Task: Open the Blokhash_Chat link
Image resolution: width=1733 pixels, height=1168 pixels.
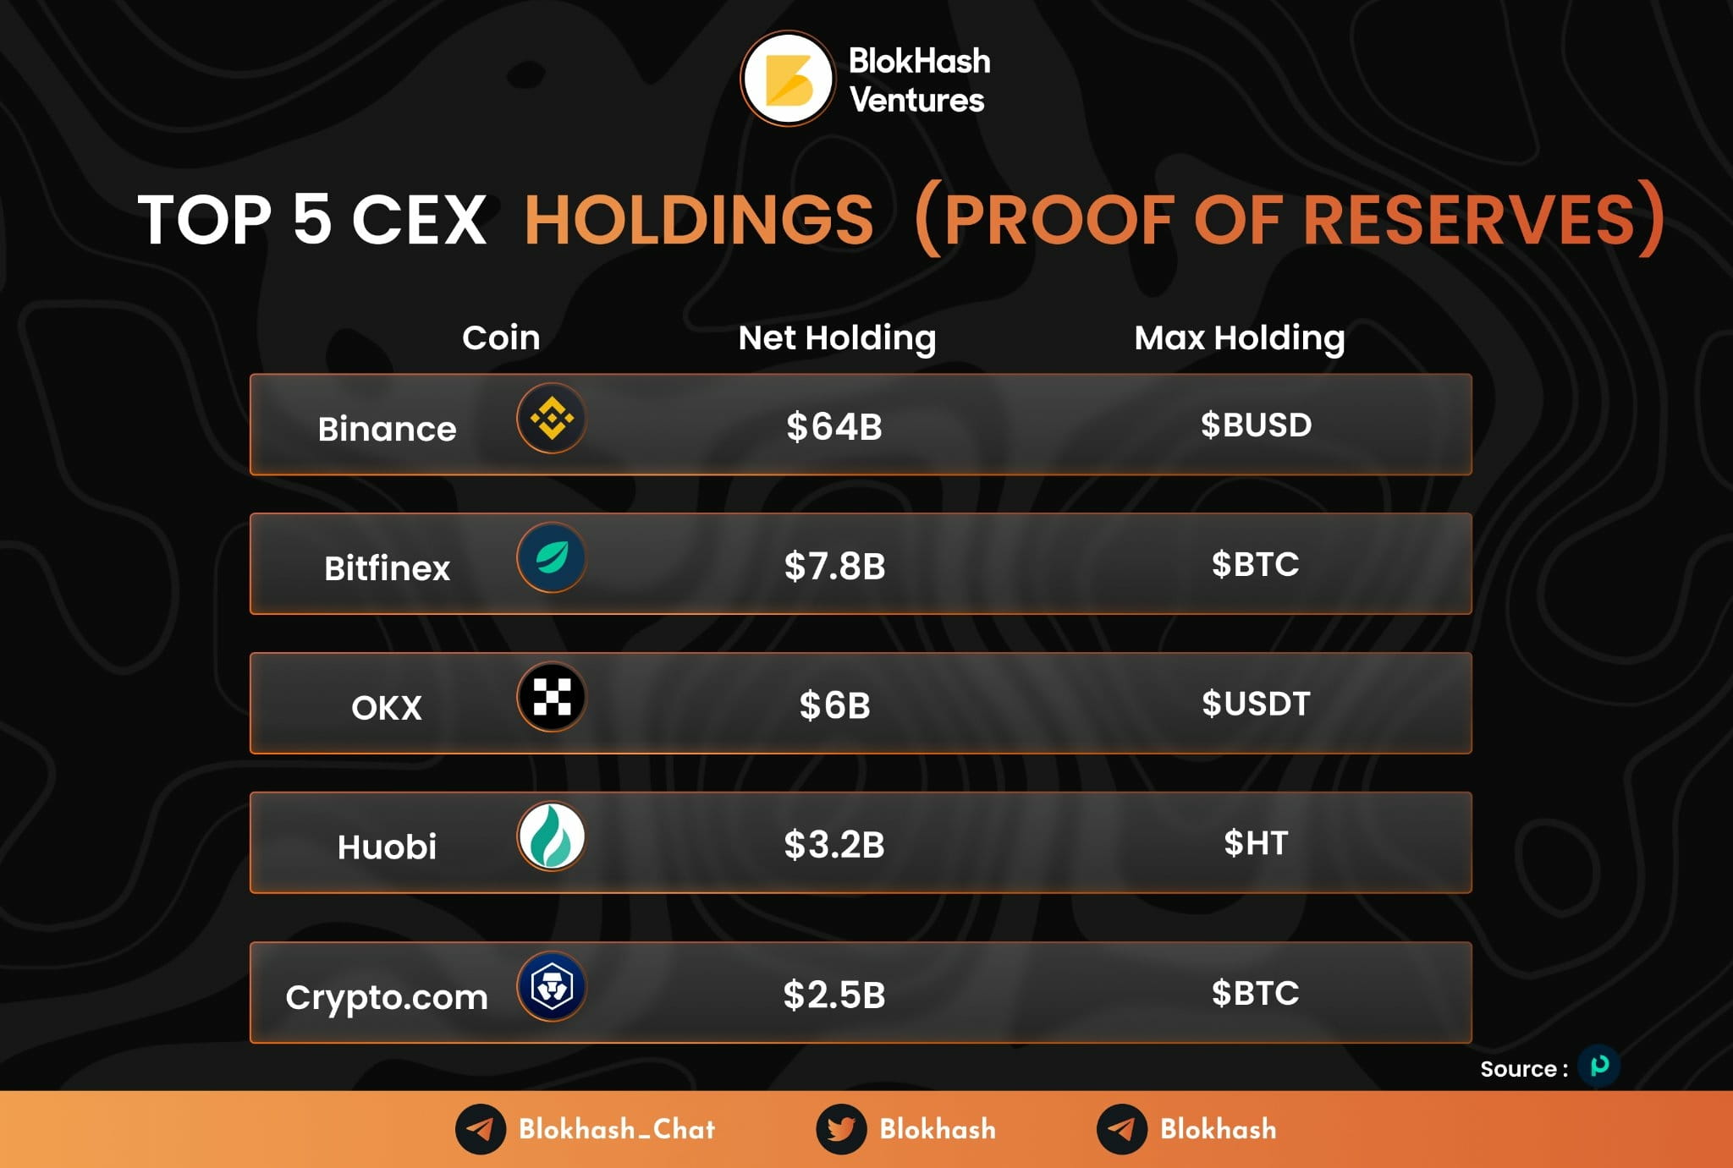Action: (x=617, y=1129)
